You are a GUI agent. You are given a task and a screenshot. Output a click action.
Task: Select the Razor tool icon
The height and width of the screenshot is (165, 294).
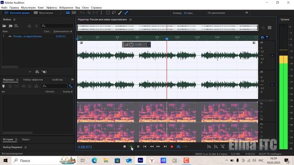coord(89,13)
